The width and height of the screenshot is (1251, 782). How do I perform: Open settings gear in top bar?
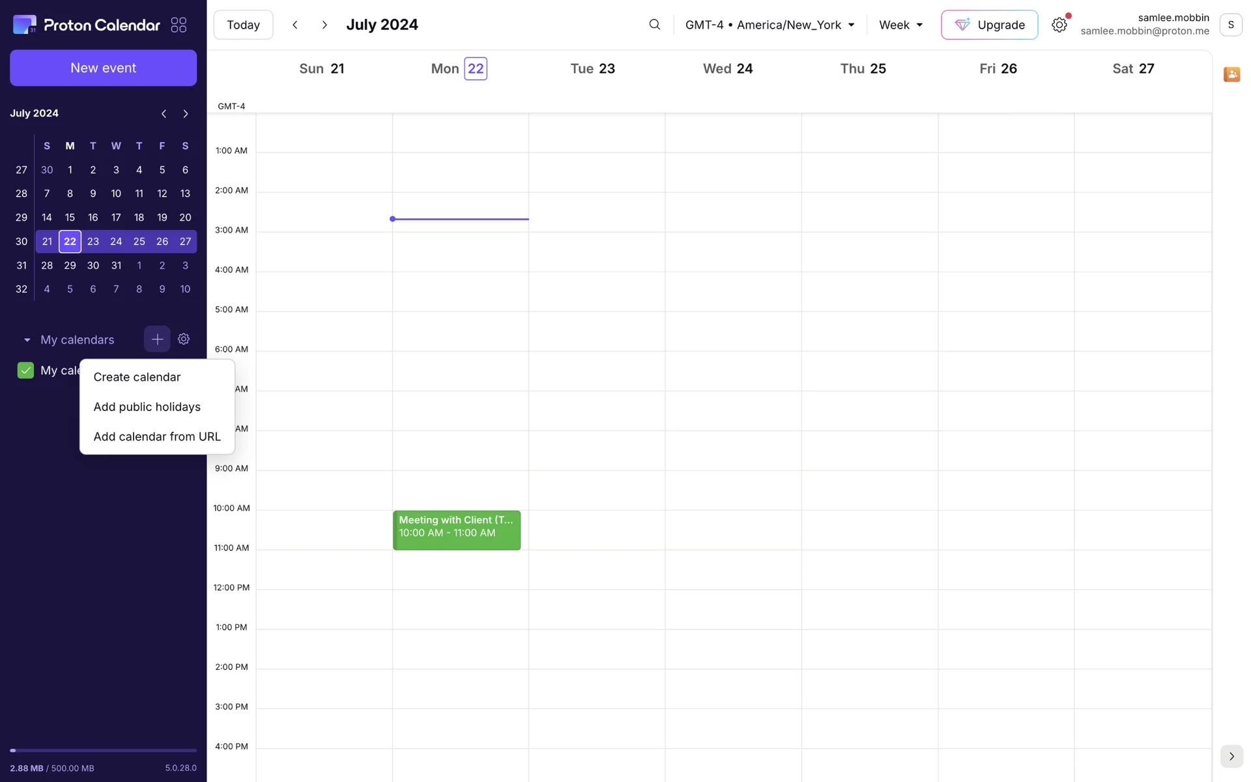click(1059, 25)
